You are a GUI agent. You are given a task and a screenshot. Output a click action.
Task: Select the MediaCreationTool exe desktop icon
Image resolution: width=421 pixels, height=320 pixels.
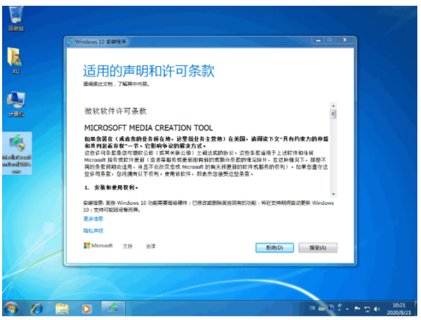click(x=16, y=148)
